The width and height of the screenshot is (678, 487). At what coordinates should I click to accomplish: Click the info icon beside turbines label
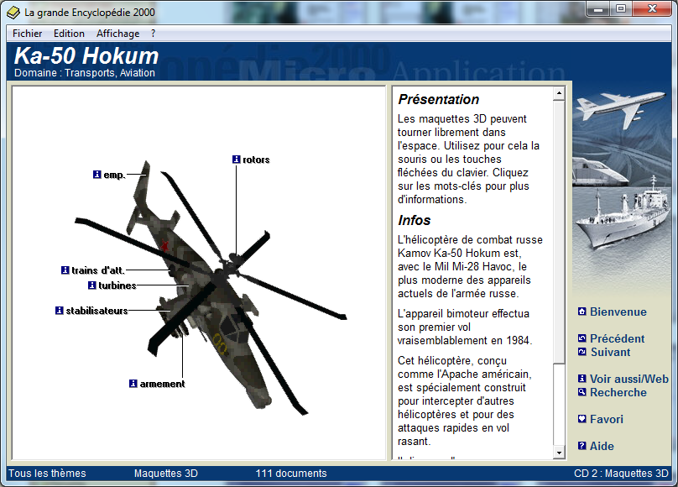[91, 285]
